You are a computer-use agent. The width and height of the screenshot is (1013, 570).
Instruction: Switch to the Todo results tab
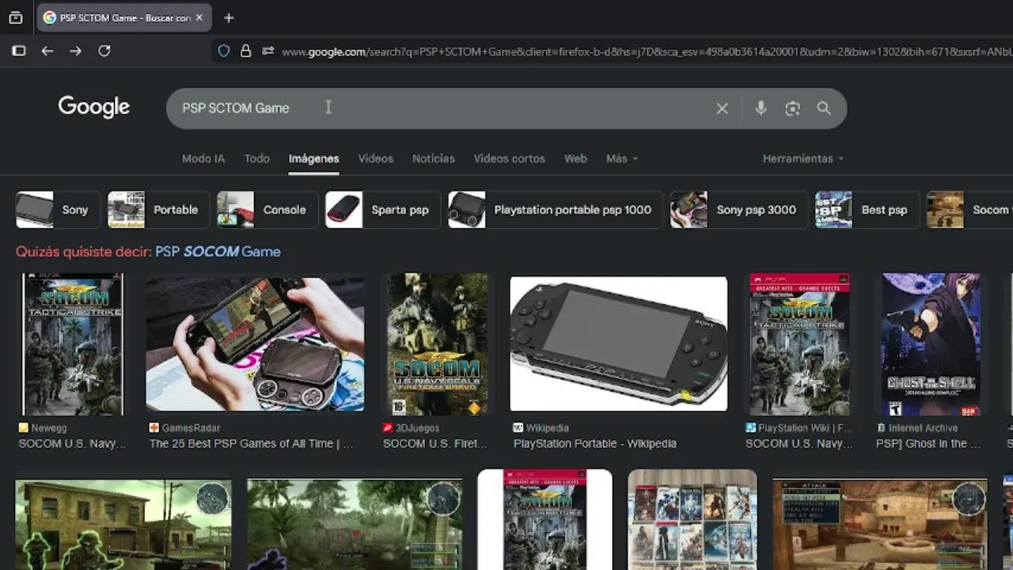click(x=256, y=158)
